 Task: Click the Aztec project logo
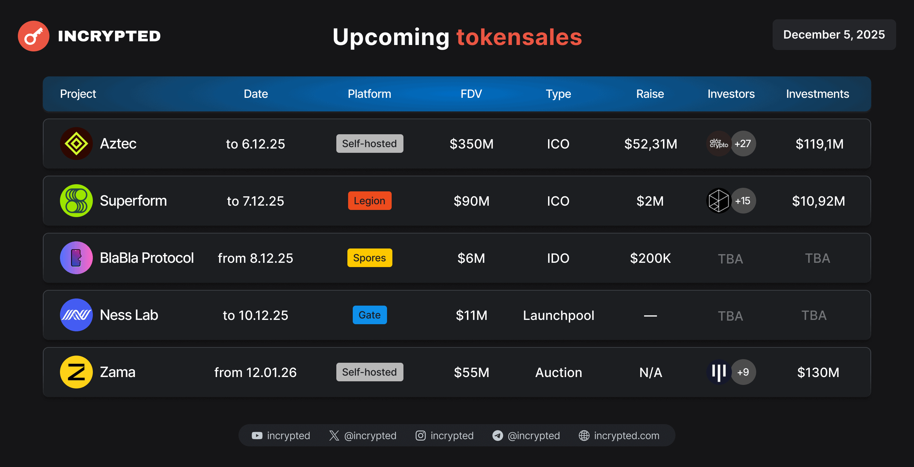[x=76, y=144]
